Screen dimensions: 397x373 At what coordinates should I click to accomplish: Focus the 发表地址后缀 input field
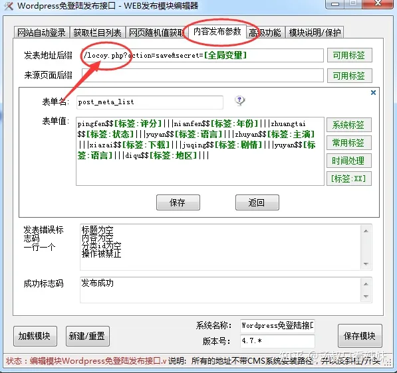(203, 55)
